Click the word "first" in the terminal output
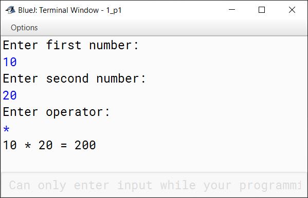The height and width of the screenshot is (198, 308). 64,45
